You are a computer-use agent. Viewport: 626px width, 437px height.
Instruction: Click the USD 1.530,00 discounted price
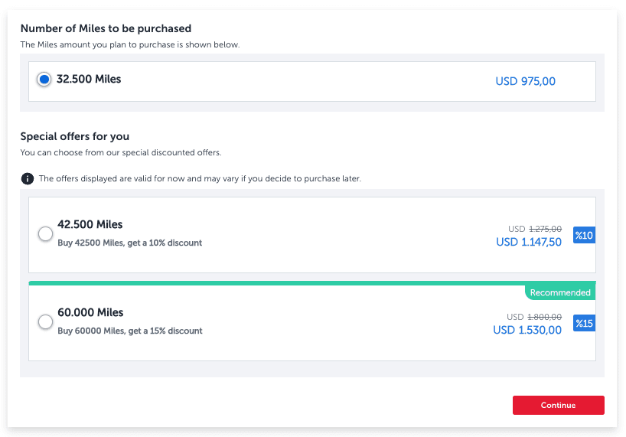pos(527,330)
